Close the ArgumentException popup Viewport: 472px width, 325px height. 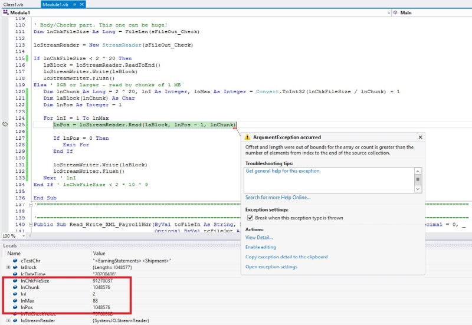(420, 137)
